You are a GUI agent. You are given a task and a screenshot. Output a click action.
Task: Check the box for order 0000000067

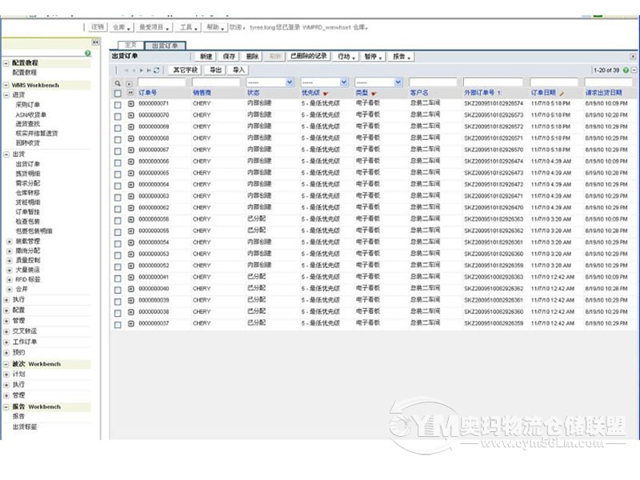coord(118,151)
